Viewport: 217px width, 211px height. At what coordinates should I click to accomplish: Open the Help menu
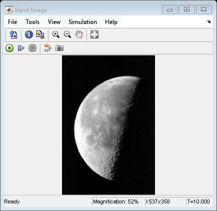pos(111,22)
